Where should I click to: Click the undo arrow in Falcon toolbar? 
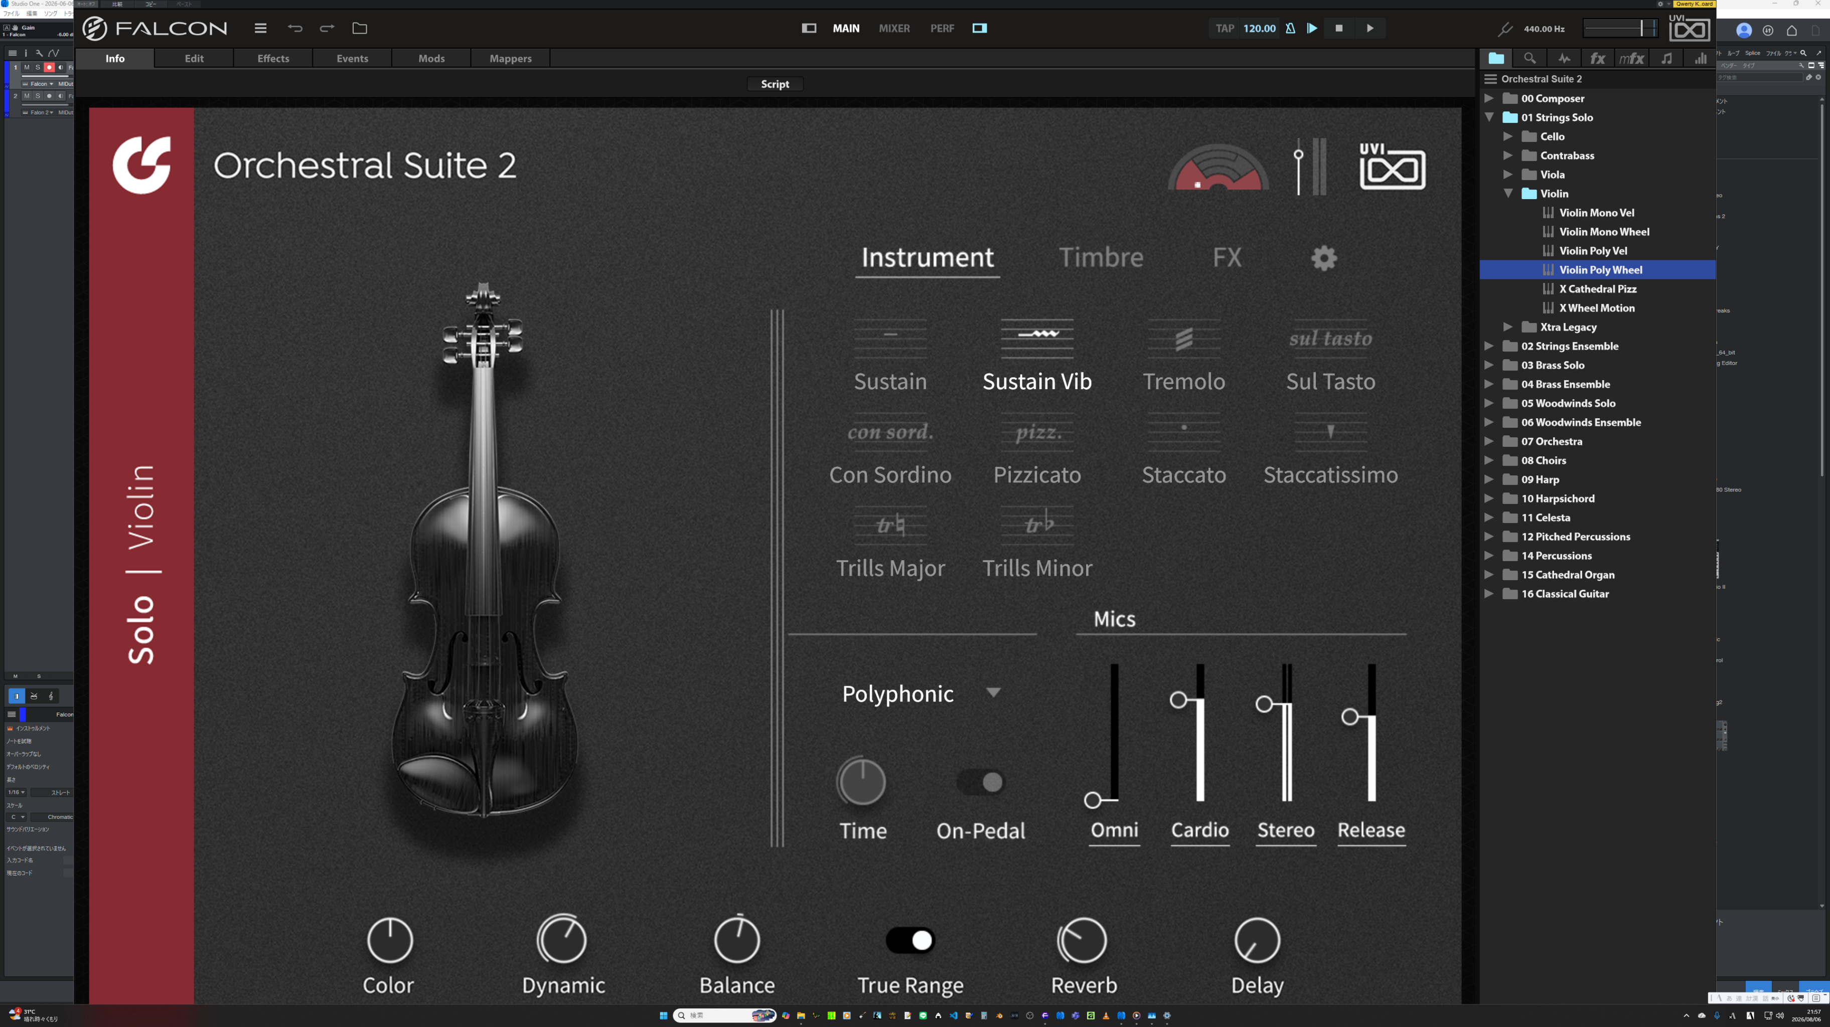[295, 29]
